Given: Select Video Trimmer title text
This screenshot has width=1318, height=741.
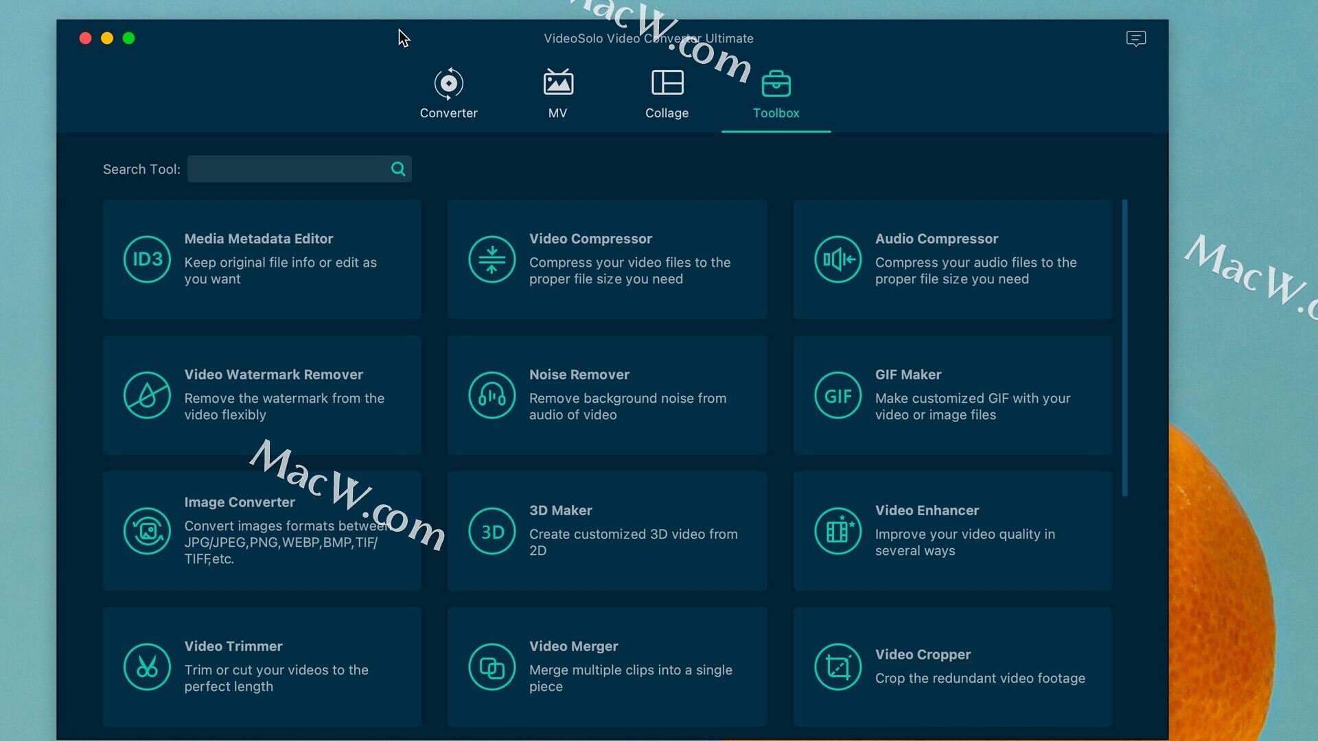Looking at the screenshot, I should (233, 646).
